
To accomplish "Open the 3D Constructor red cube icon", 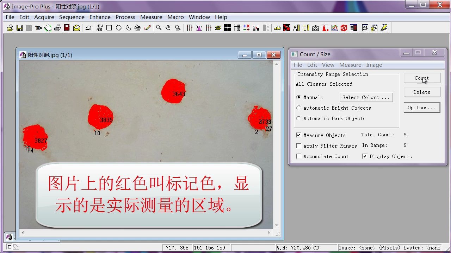I will (x=344, y=28).
